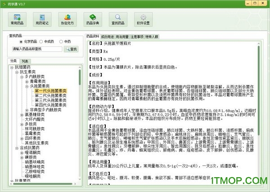Expand the 磺胺类 tree node
This screenshot has width=270, height=192.
coord(22,157)
